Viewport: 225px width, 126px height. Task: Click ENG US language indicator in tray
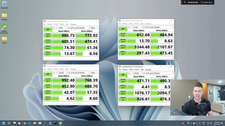point(204,123)
